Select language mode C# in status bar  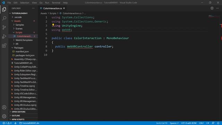click(207, 123)
